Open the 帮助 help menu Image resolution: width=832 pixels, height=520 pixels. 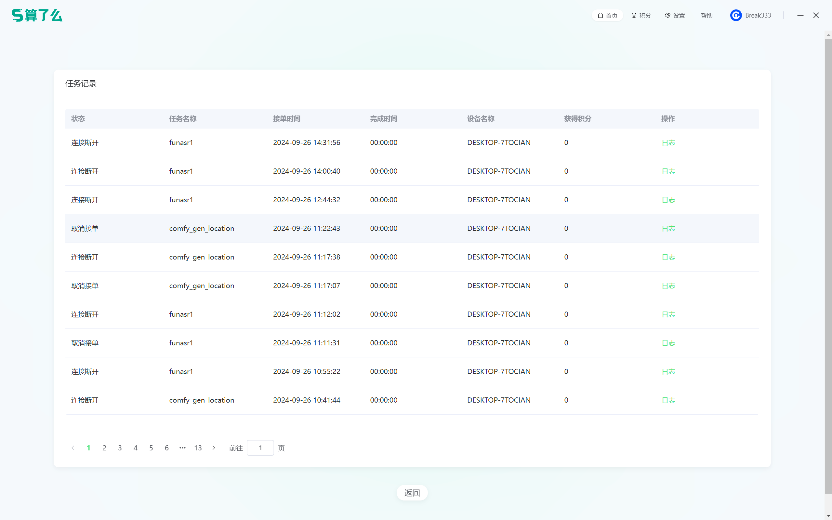tap(707, 16)
